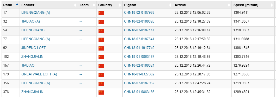Screen dimensions: 276x99
Task: Open JIABIAO (A) fancier link
Action: (x=31, y=21)
